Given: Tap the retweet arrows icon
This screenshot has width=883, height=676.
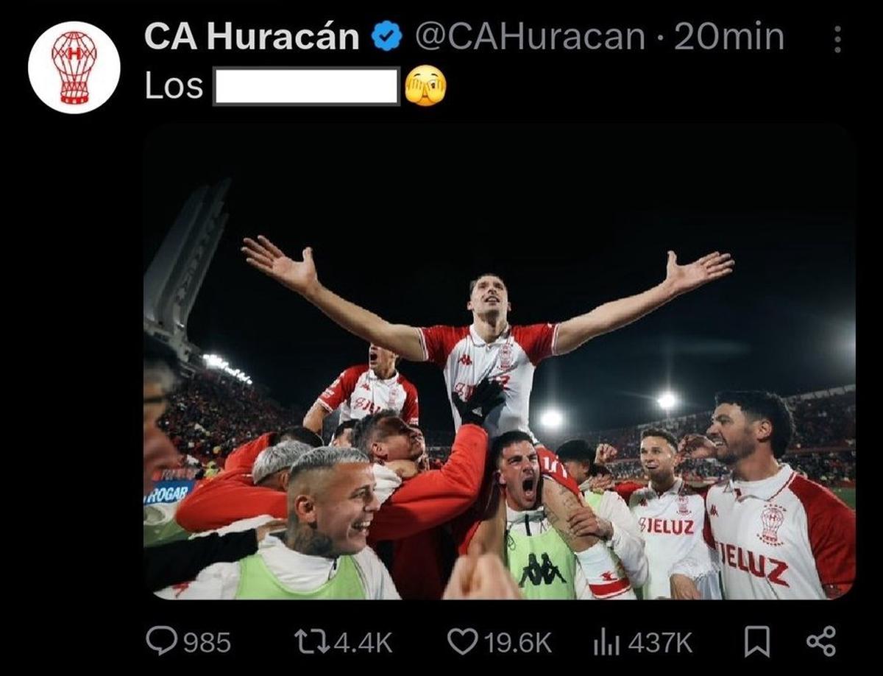Looking at the screenshot, I should click(x=313, y=642).
